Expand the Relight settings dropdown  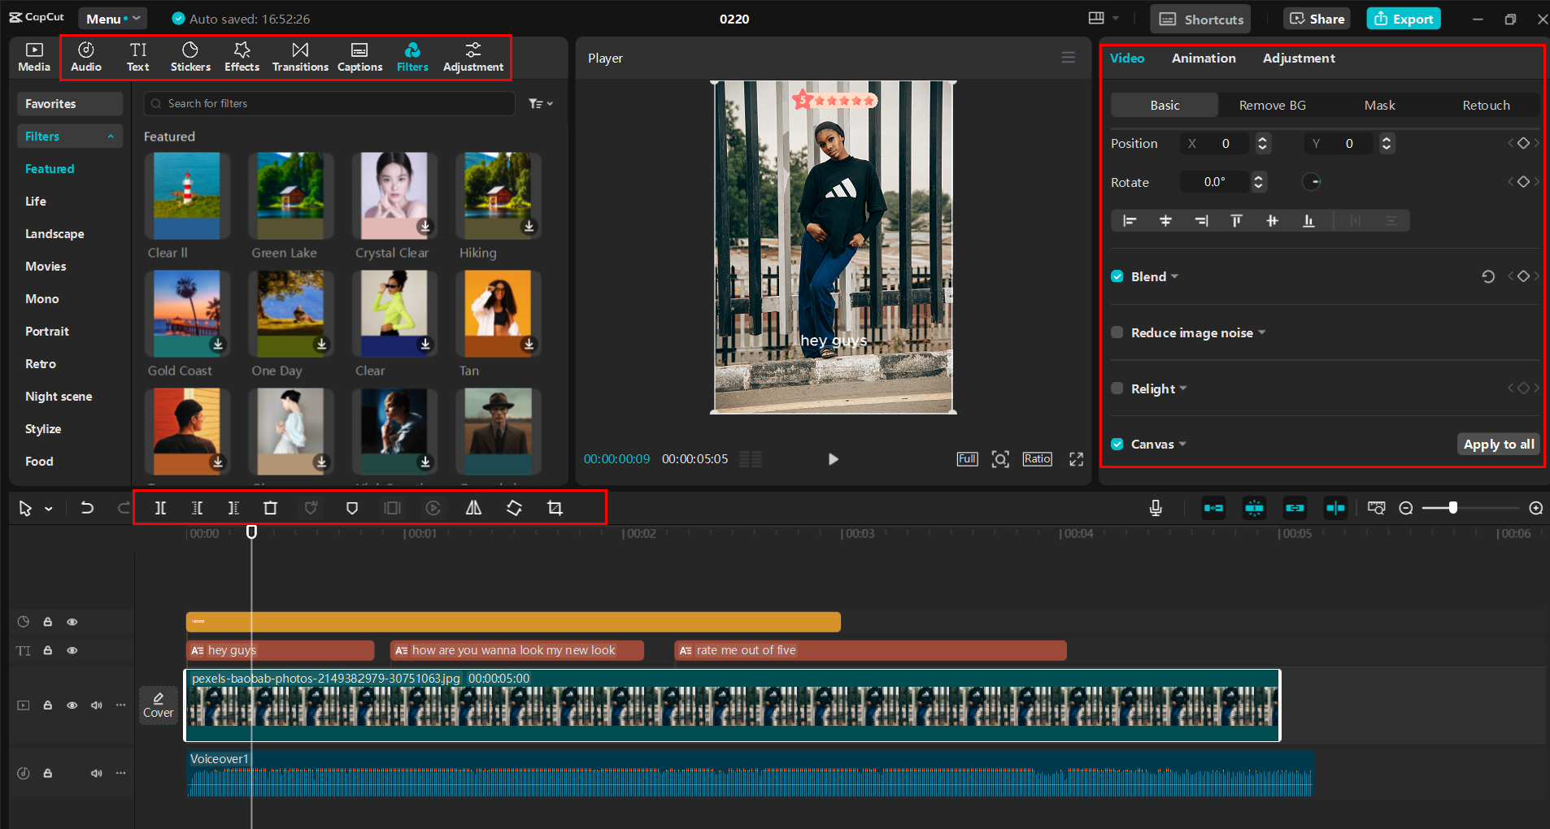click(1184, 388)
